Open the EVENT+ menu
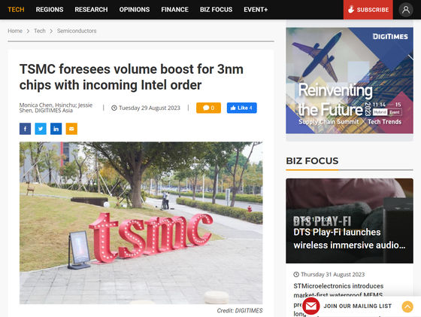 256,10
